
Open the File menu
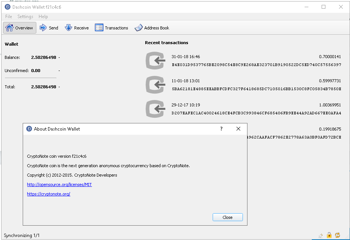tap(8, 17)
